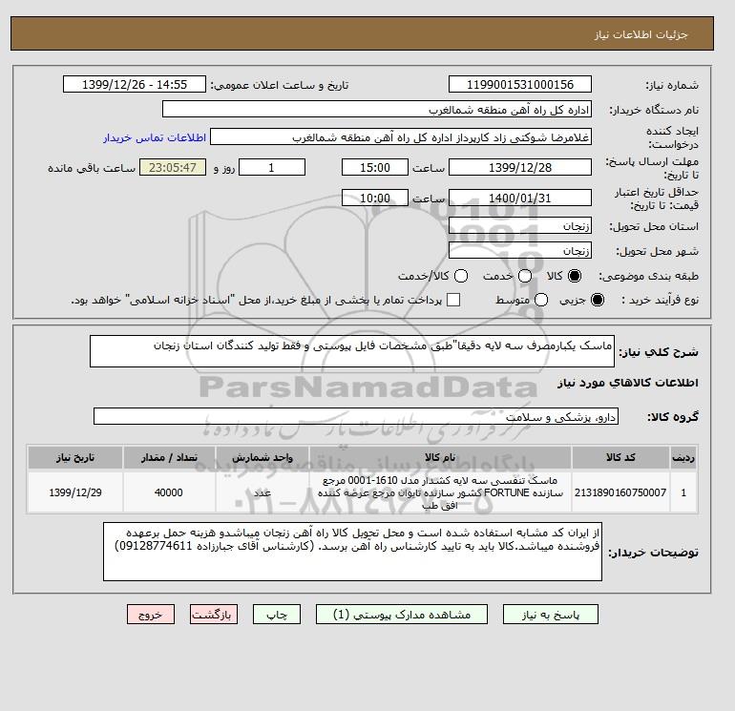Click the buyer organization name field

pos(377,110)
